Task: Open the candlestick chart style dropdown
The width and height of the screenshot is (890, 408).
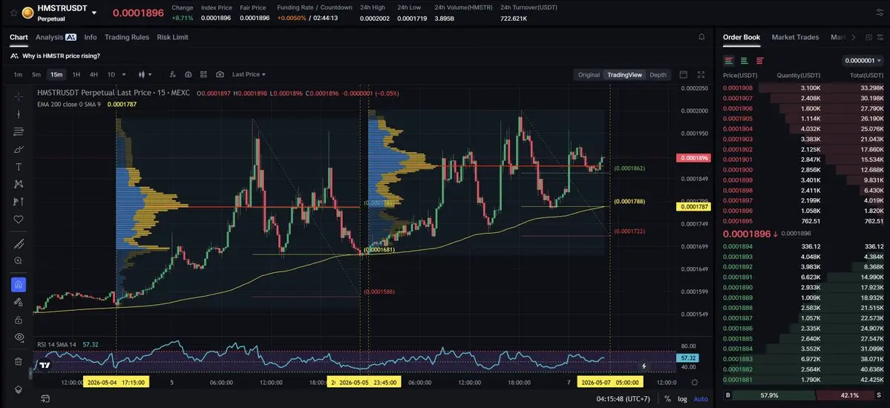Action: coord(145,74)
